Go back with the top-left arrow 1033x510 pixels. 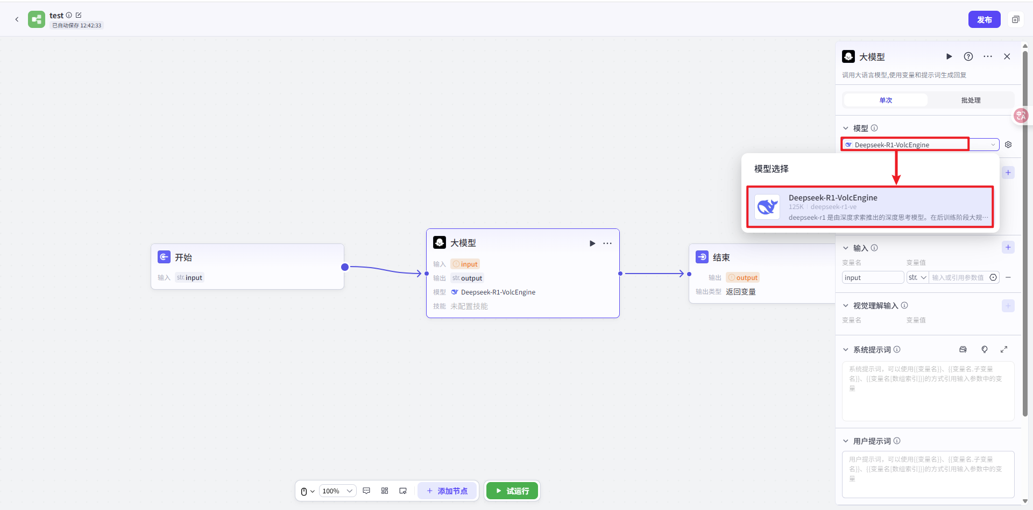tap(17, 19)
